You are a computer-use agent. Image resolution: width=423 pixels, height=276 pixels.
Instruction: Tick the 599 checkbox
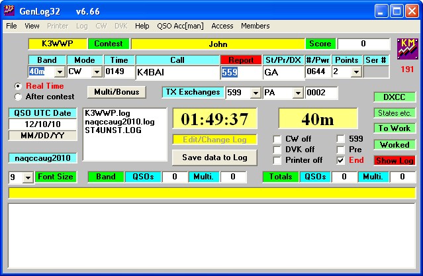point(340,139)
